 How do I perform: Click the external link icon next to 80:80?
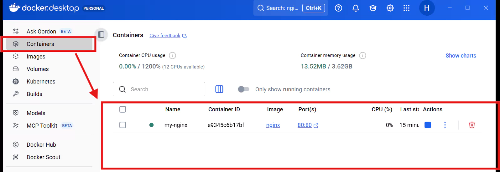pyautogui.click(x=316, y=125)
